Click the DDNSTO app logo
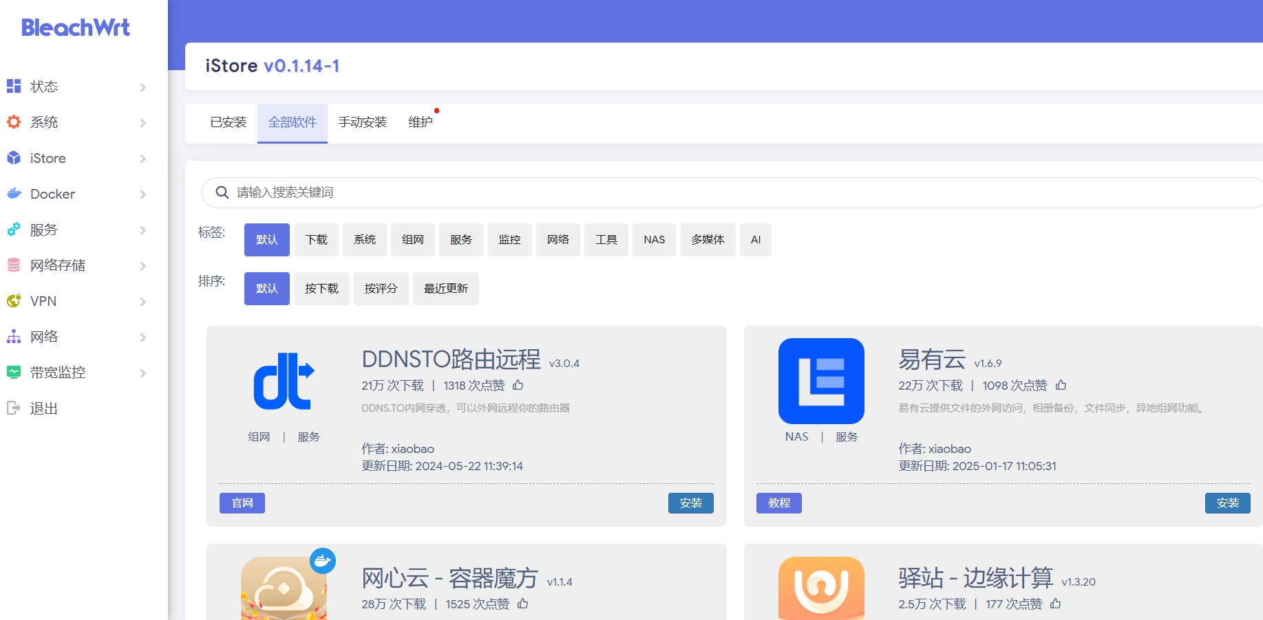 284,381
